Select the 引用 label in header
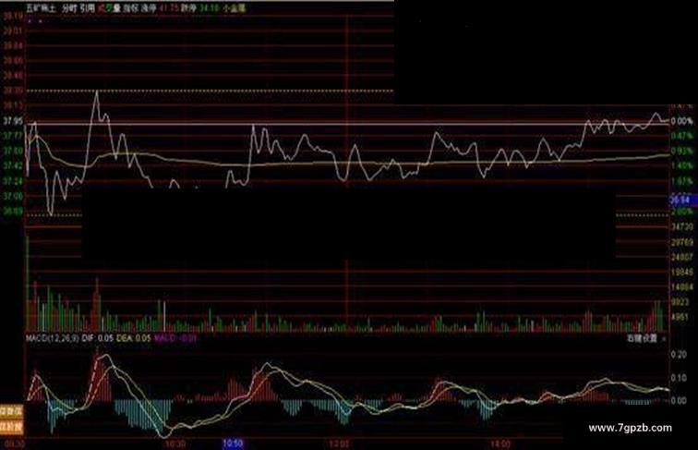 point(88,8)
